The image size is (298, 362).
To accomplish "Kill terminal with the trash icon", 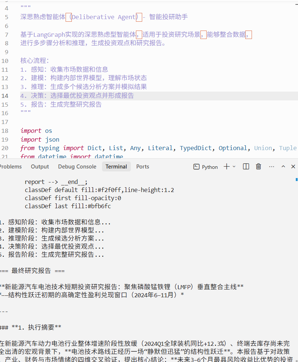I will click(x=259, y=166).
